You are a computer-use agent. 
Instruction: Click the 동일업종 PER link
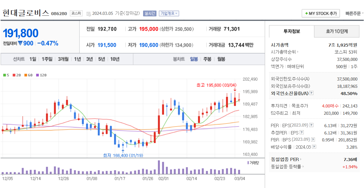click(285, 159)
